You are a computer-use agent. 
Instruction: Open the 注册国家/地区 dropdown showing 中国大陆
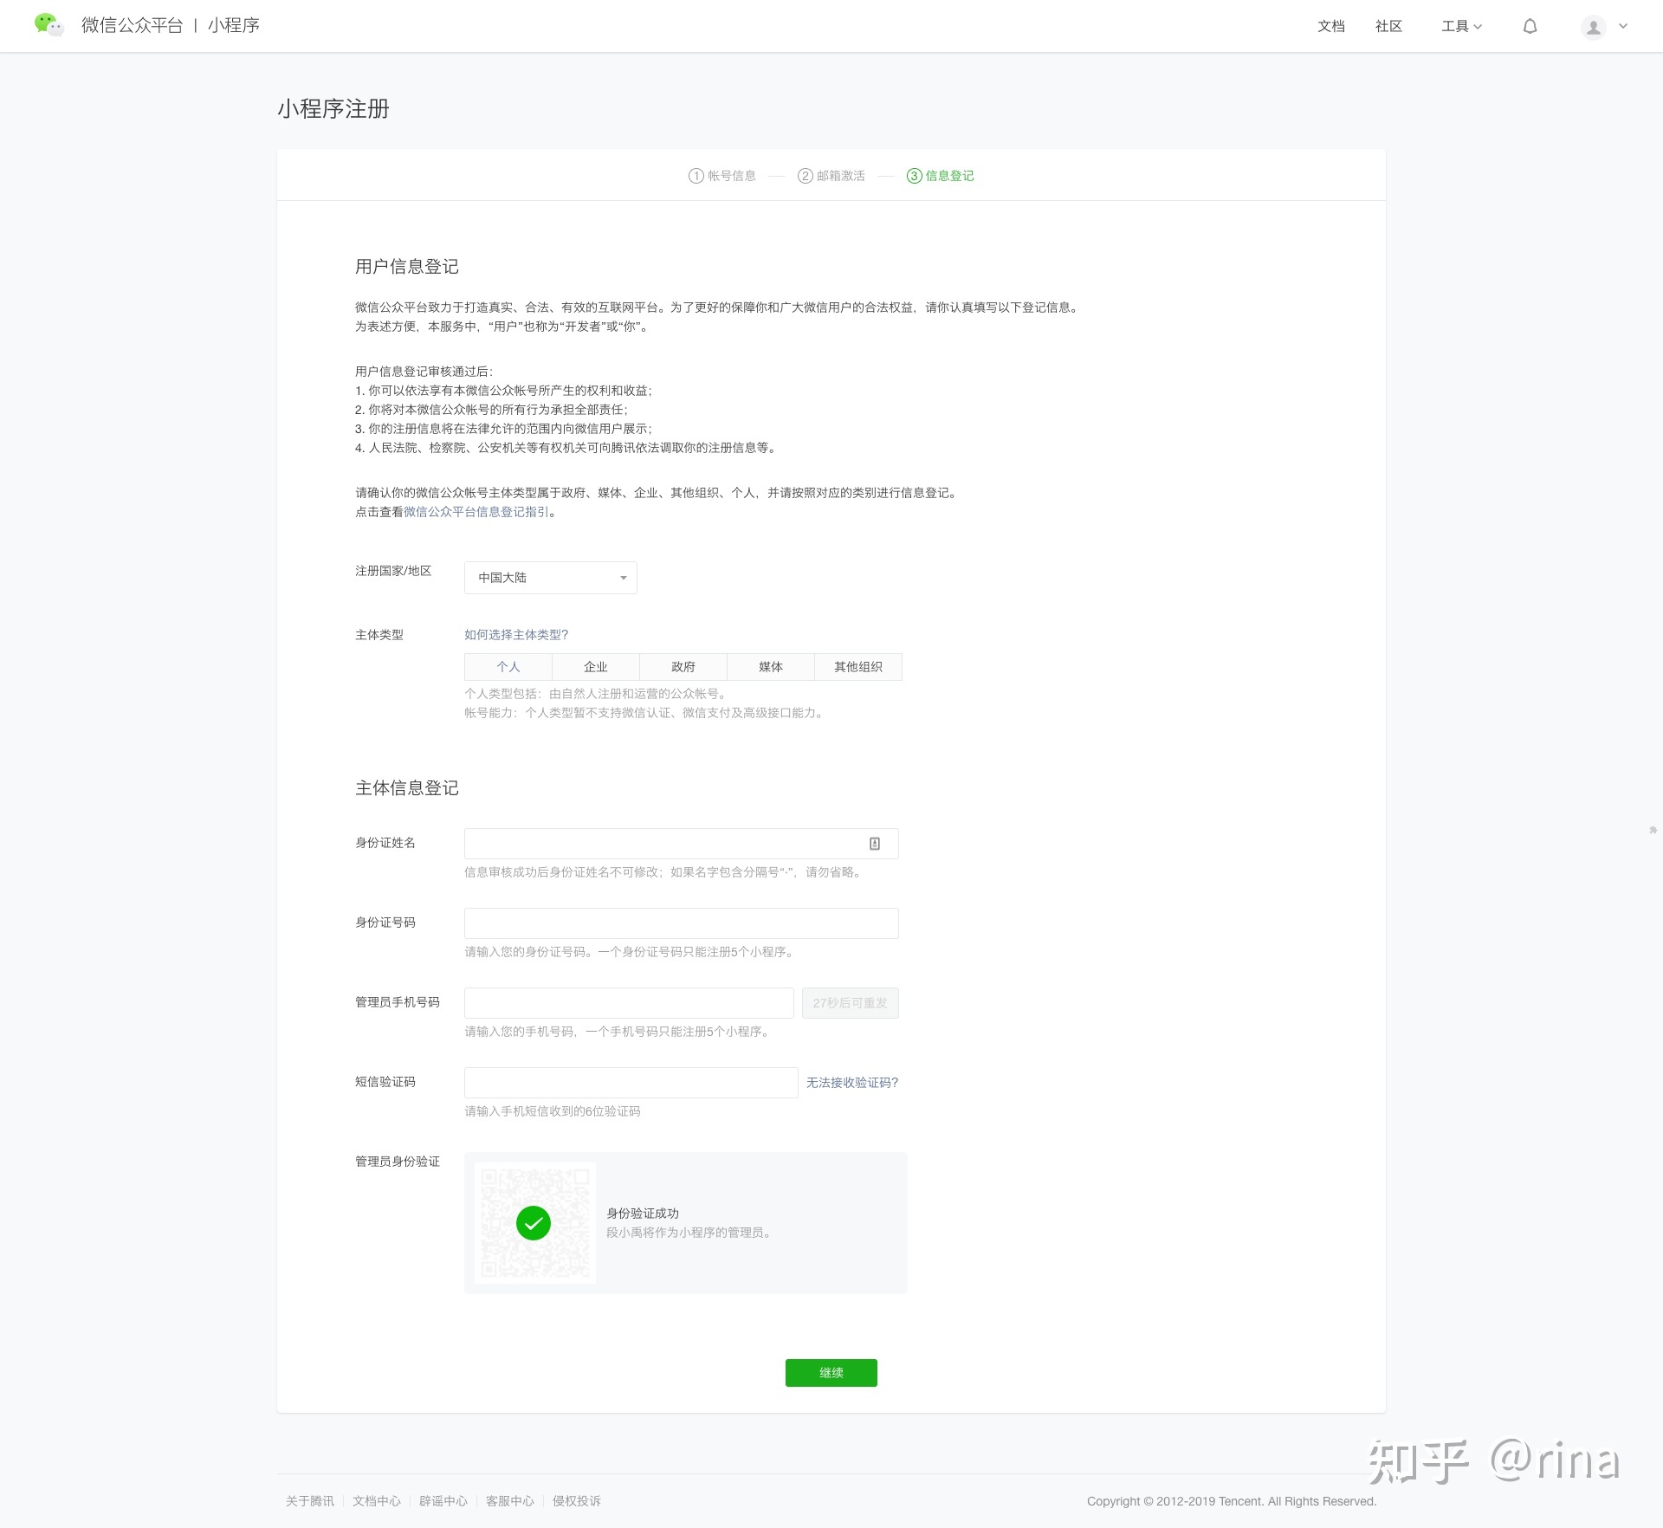click(550, 578)
